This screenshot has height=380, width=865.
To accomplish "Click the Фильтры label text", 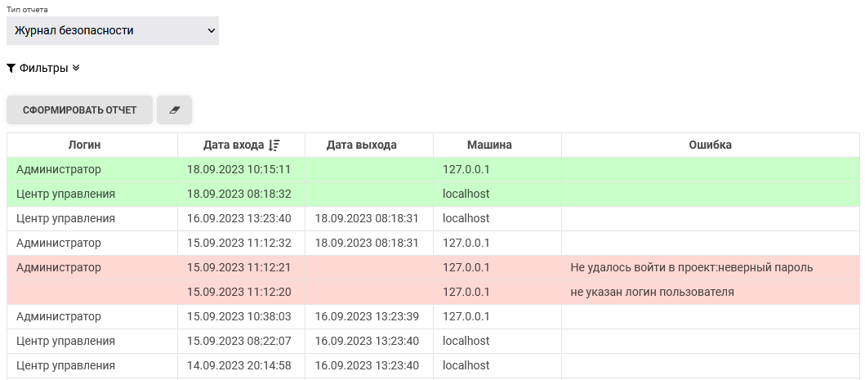I will [x=43, y=69].
